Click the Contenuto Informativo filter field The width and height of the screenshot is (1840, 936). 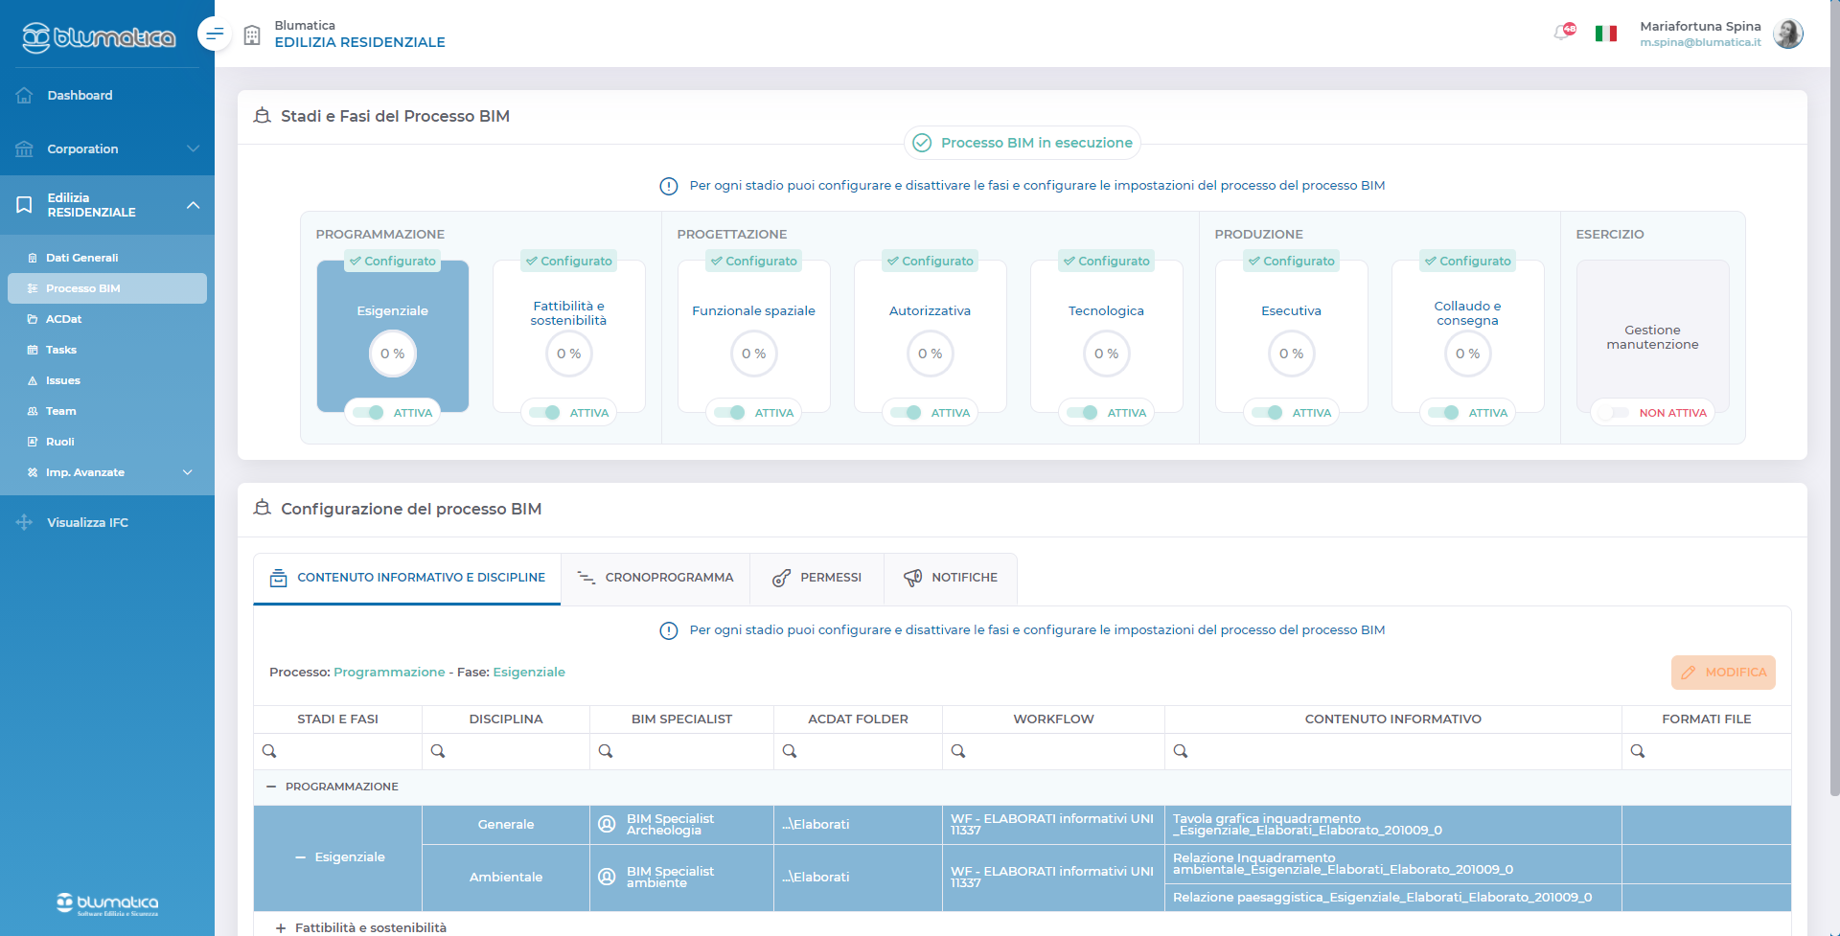(x=1393, y=751)
